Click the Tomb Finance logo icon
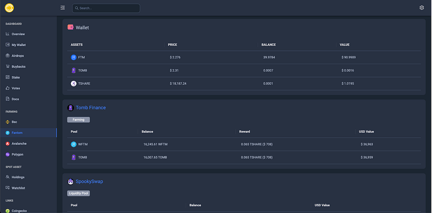 pos(70,108)
